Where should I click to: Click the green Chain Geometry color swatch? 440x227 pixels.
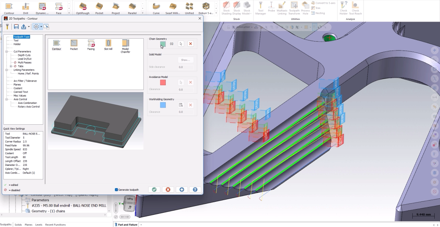coord(163,44)
